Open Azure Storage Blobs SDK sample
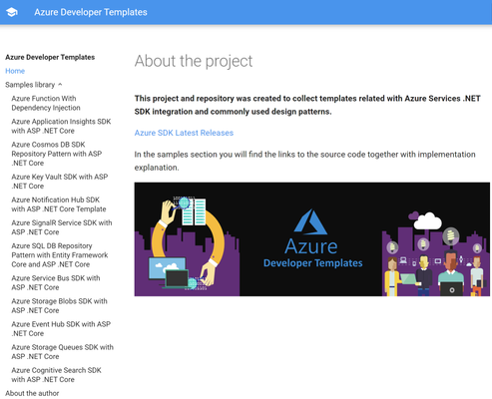Screen dimensions: 492x399 [x=59, y=305]
